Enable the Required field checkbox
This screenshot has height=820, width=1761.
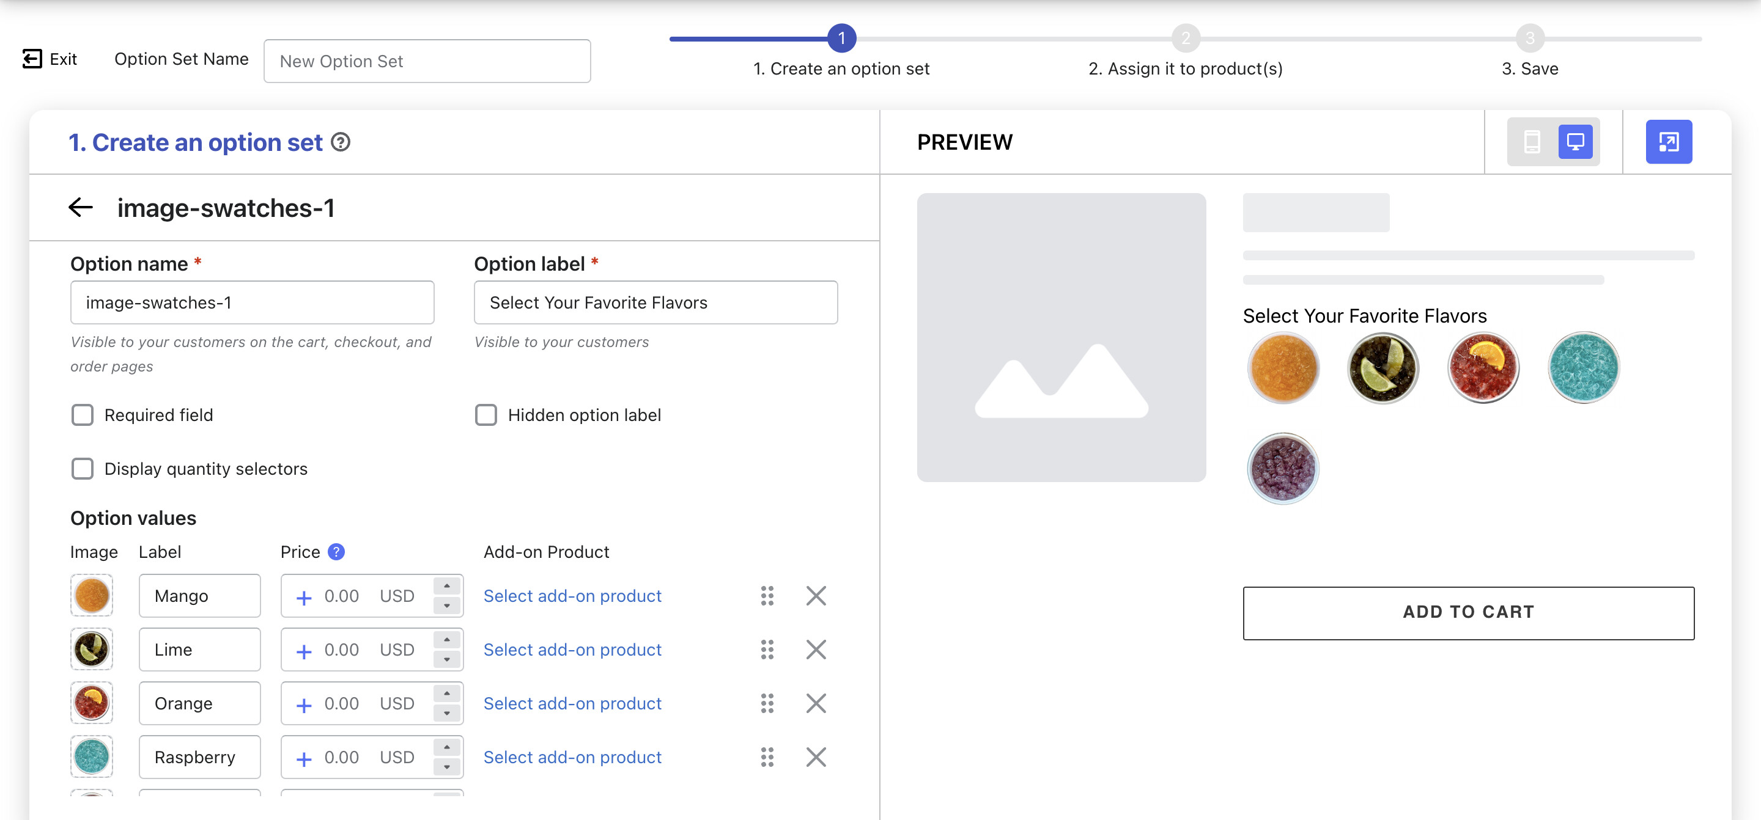tap(82, 415)
